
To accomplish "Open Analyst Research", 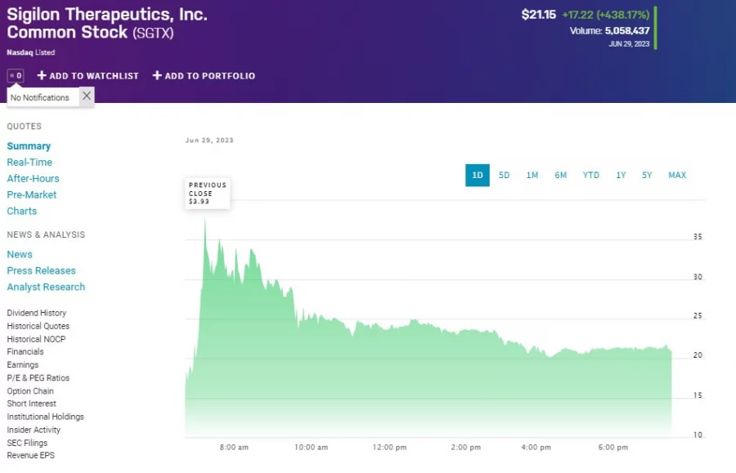I will click(46, 287).
